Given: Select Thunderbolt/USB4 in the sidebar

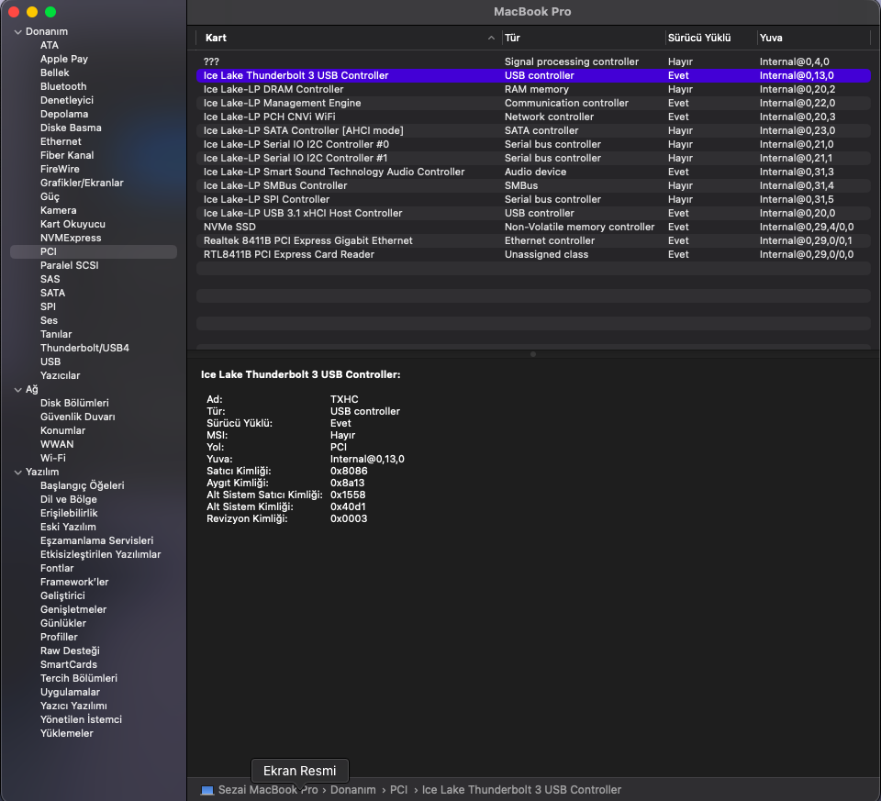Looking at the screenshot, I should [84, 349].
